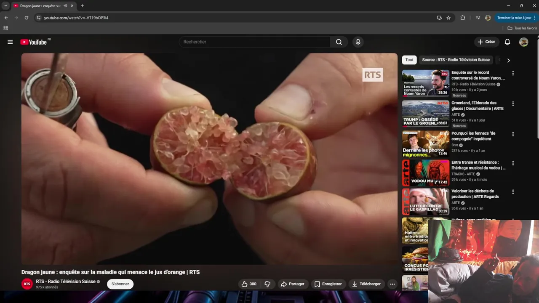The image size is (539, 303).
Task: Open options for Valoriser les déchets video
Action: point(513,191)
